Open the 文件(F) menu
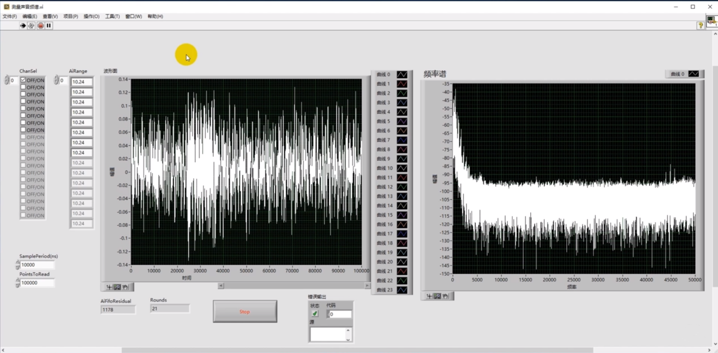Image resolution: width=718 pixels, height=353 pixels. tap(10, 16)
